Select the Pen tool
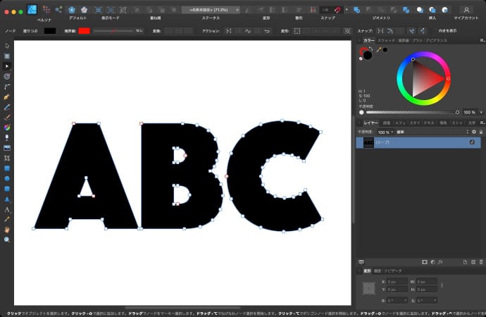This screenshot has width=486, height=317. click(7, 96)
